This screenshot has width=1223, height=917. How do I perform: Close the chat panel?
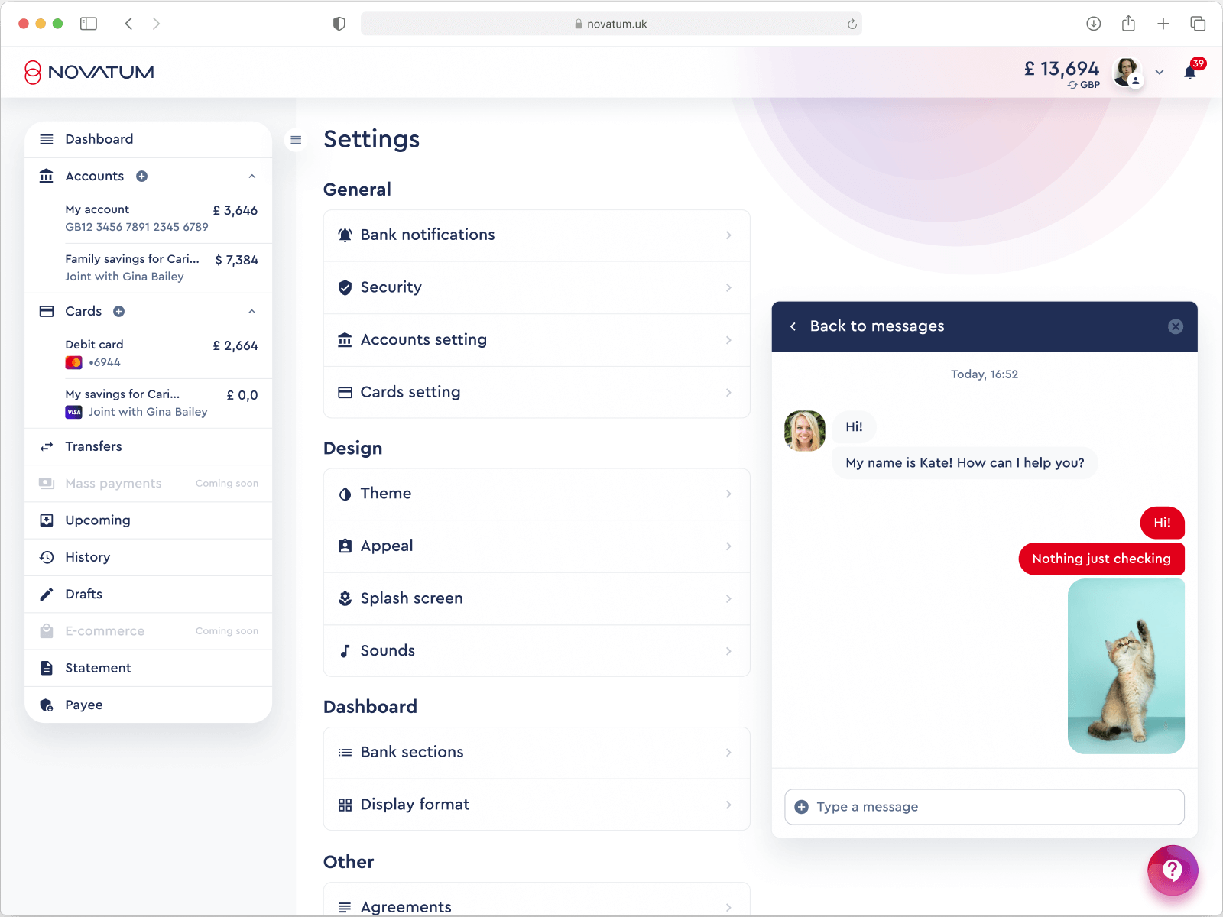tap(1176, 327)
